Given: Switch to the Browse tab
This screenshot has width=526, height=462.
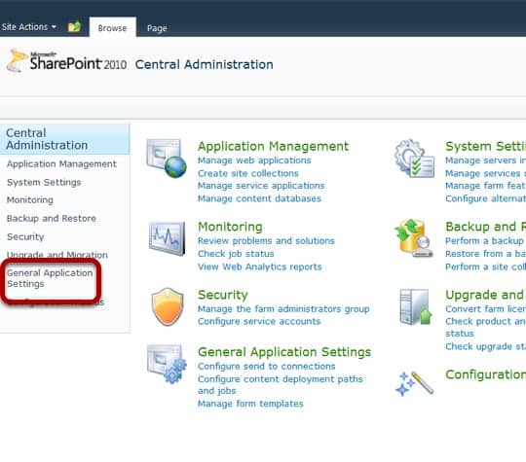Looking at the screenshot, I should coord(112,28).
